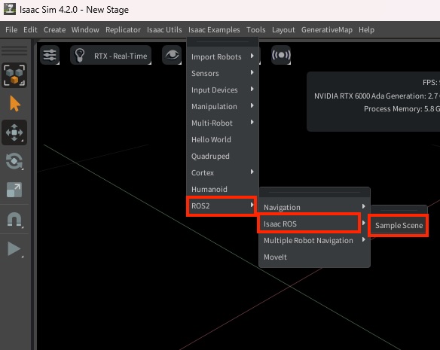
Task: Open the File menu
Action: click(x=11, y=29)
